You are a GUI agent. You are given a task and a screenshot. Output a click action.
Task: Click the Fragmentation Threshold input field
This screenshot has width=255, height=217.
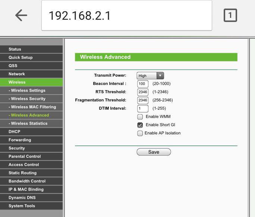pyautogui.click(x=143, y=100)
